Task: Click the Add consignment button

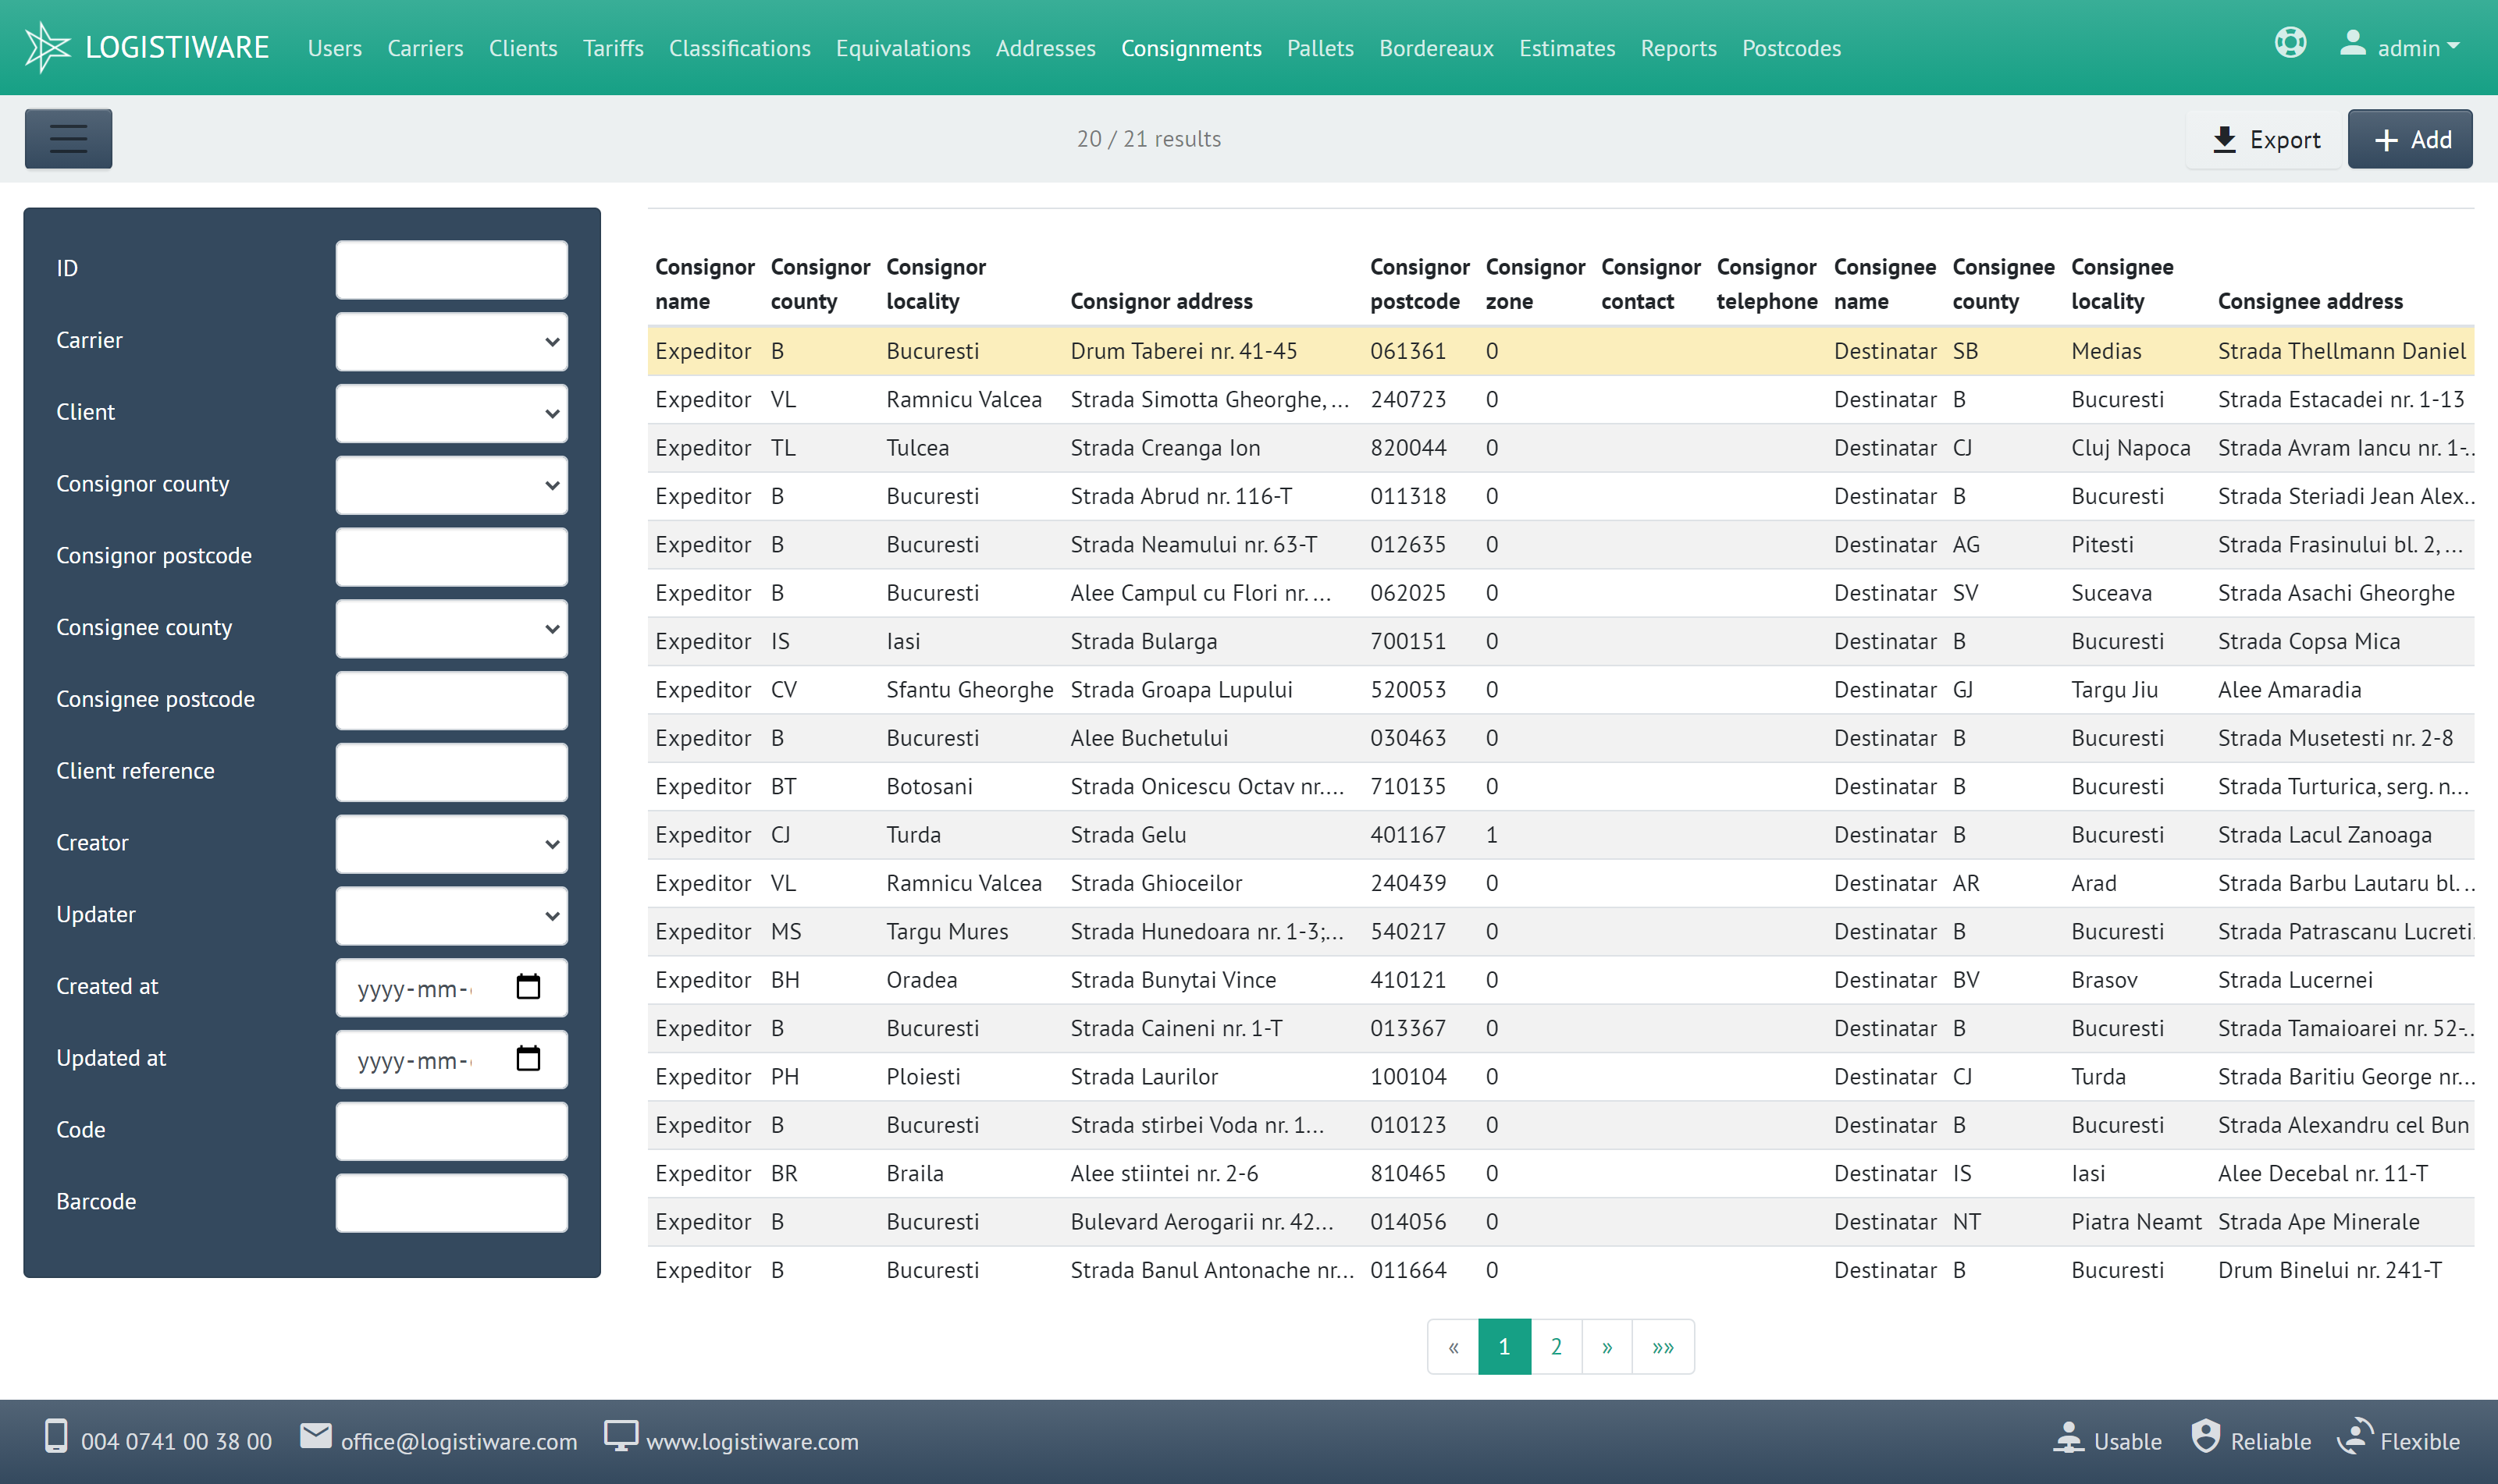Action: click(x=2409, y=139)
